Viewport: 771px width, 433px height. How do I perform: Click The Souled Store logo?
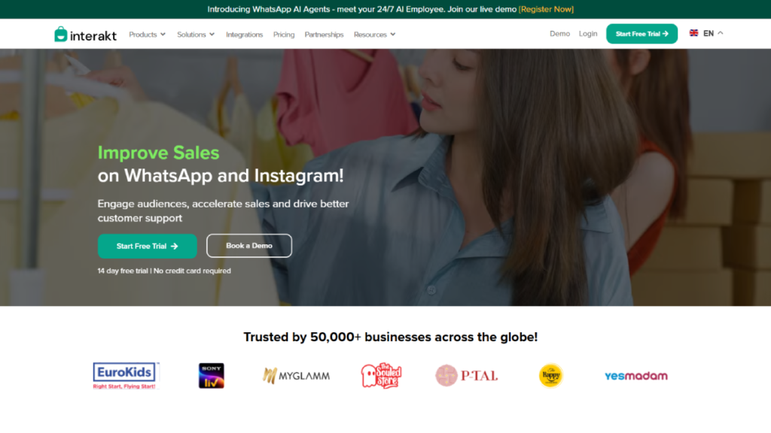coord(381,376)
